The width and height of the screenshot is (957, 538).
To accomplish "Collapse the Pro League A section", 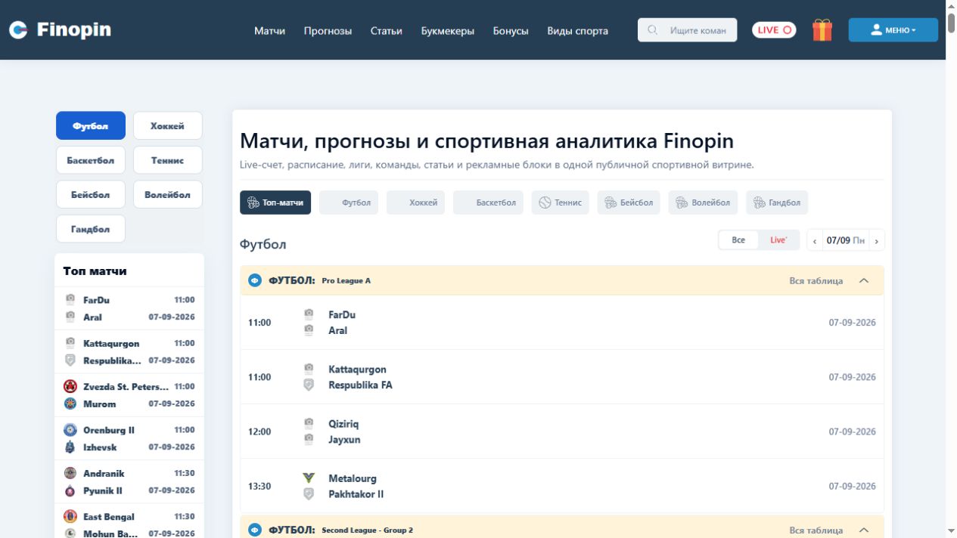I will point(864,280).
